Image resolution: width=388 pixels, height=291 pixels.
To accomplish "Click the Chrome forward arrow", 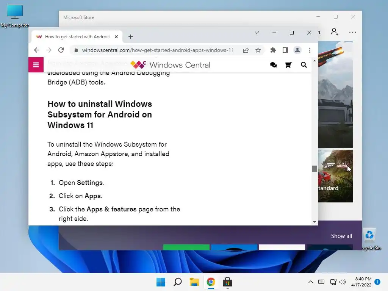I will coord(49,50).
